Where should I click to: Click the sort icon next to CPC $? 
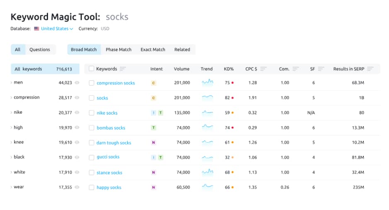coord(263,69)
